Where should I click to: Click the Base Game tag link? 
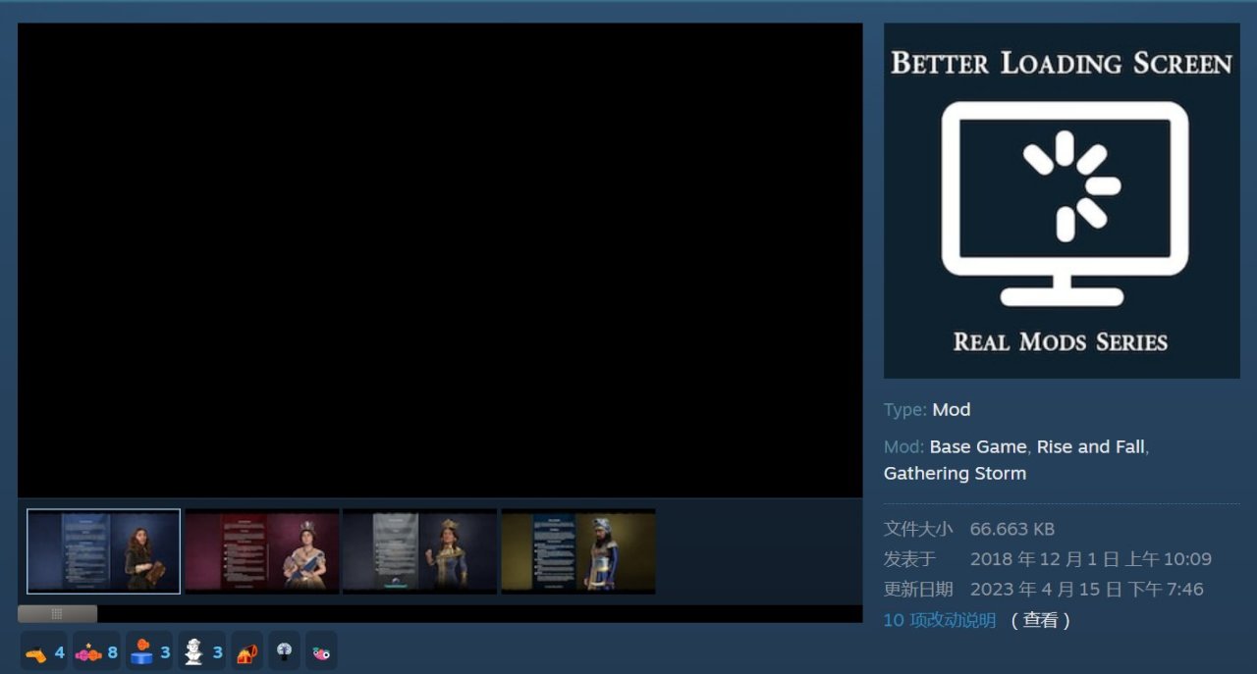tap(978, 446)
